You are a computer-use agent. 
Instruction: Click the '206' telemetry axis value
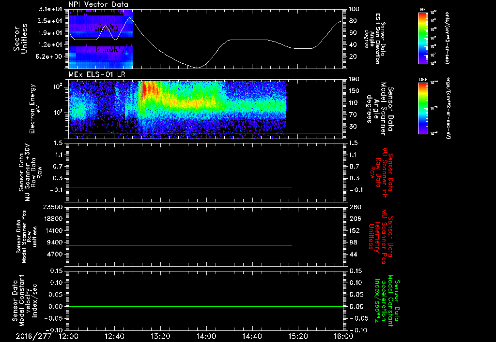pos(354,219)
